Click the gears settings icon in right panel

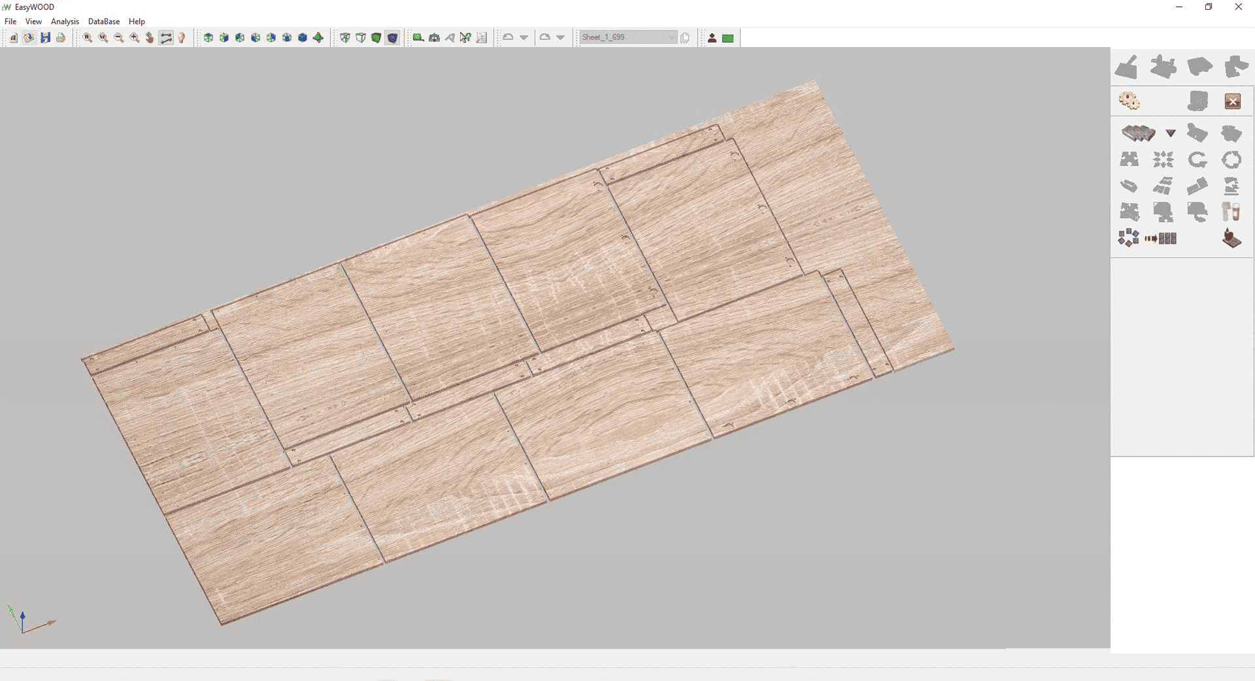click(1129, 101)
